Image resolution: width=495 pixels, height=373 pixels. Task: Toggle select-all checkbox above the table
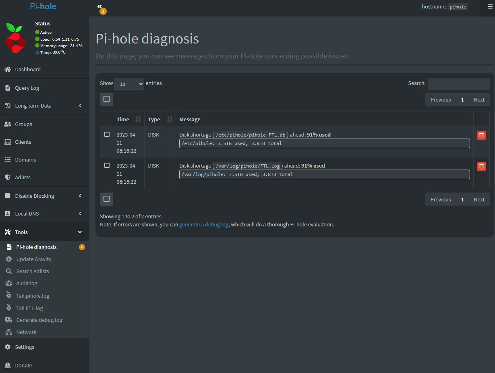tap(106, 99)
